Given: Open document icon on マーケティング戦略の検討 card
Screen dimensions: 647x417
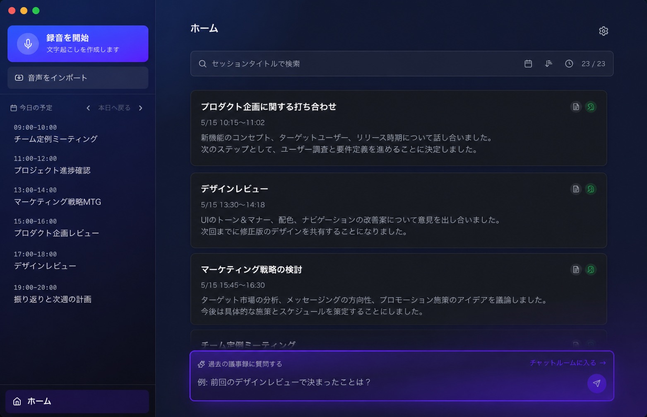Looking at the screenshot, I should click(x=576, y=269).
